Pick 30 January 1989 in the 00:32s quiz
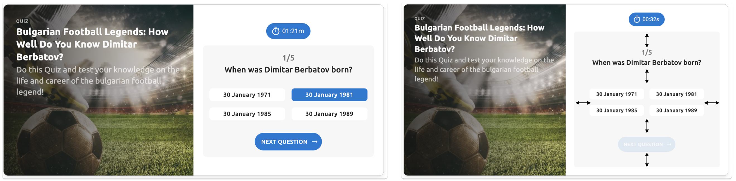736x181 pixels. pos(676,110)
